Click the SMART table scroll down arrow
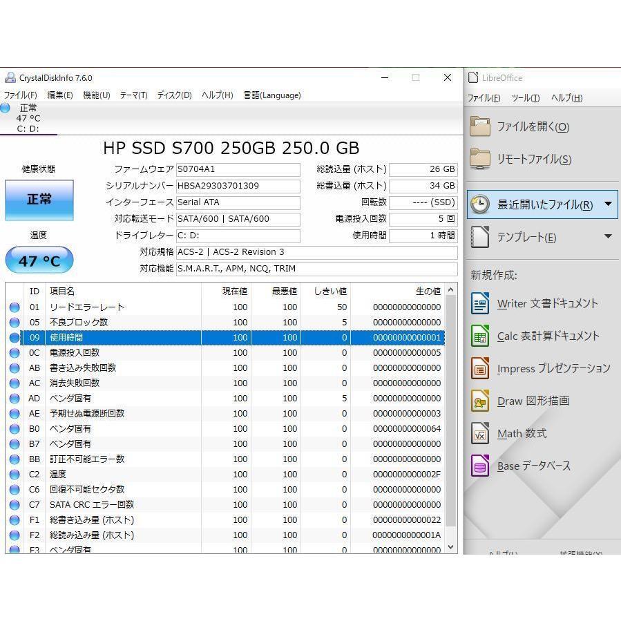Image resolution: width=621 pixels, height=621 pixels. coord(450,547)
